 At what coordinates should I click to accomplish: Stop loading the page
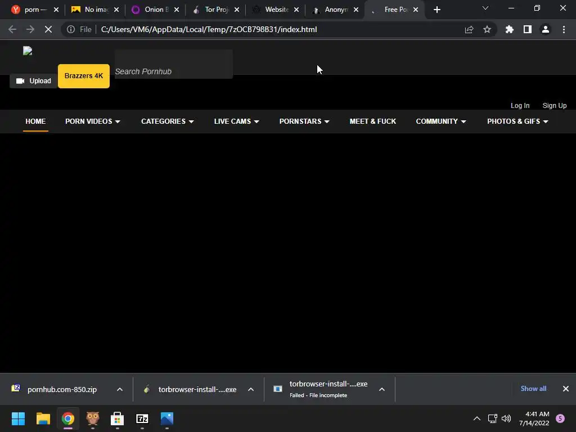click(x=48, y=29)
